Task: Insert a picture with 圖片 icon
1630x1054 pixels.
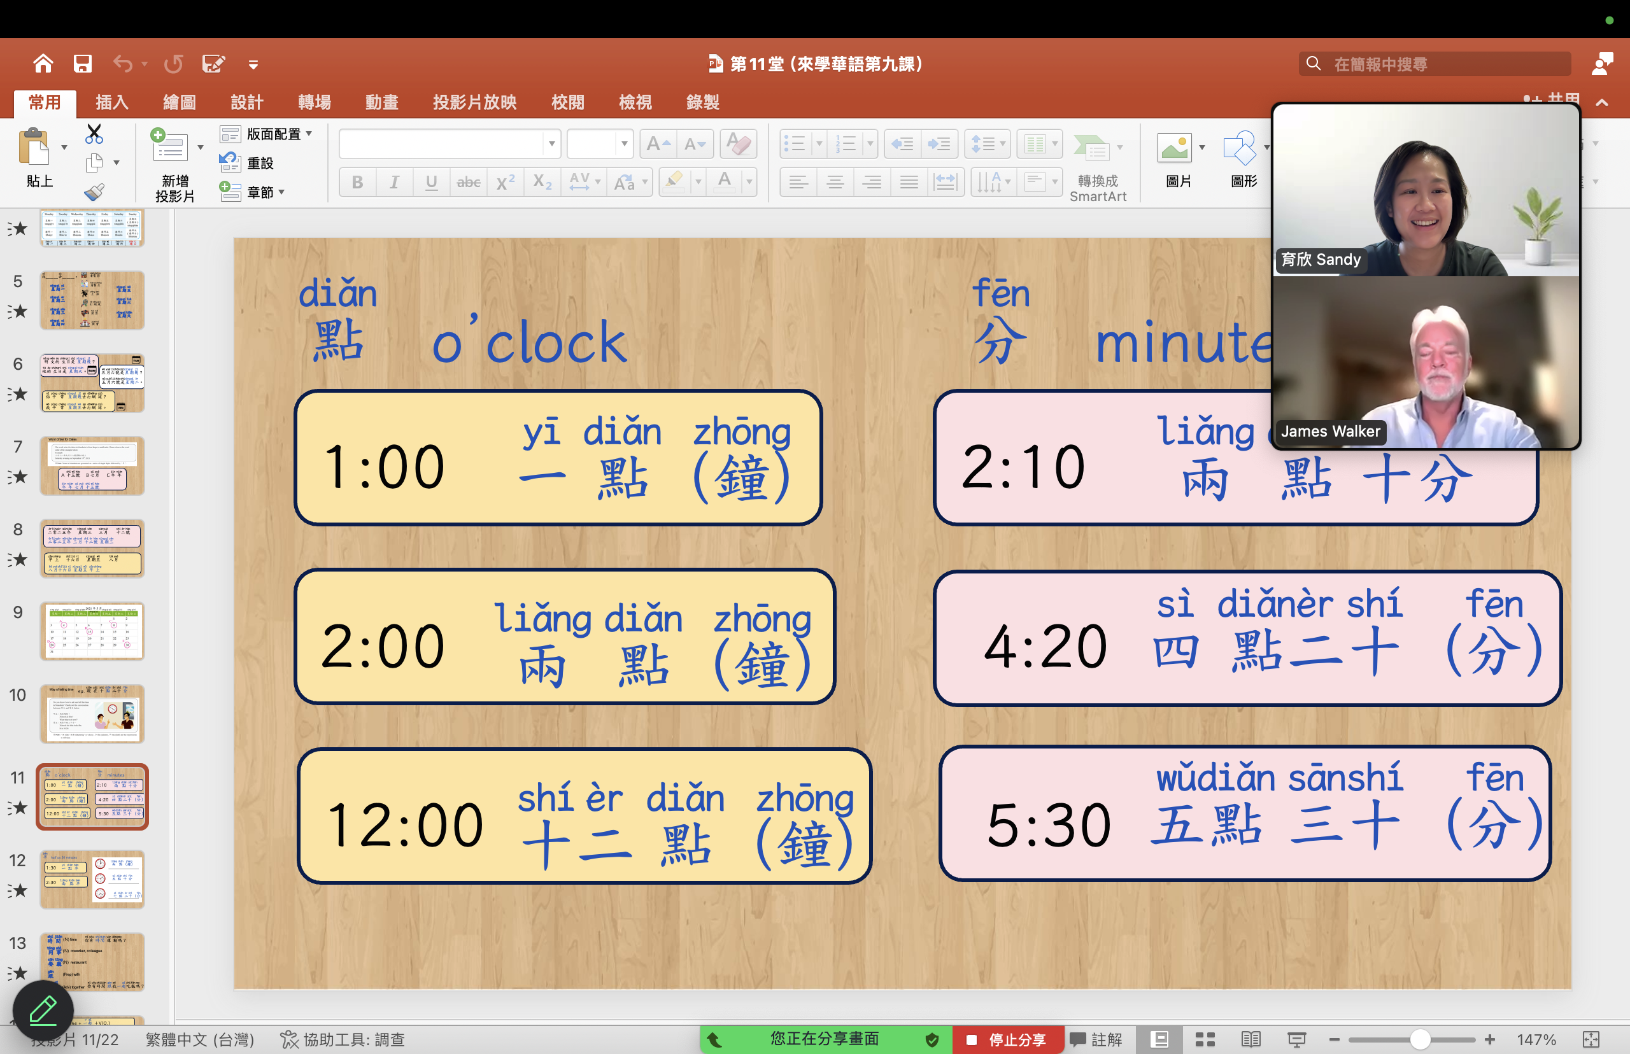Action: [x=1174, y=148]
